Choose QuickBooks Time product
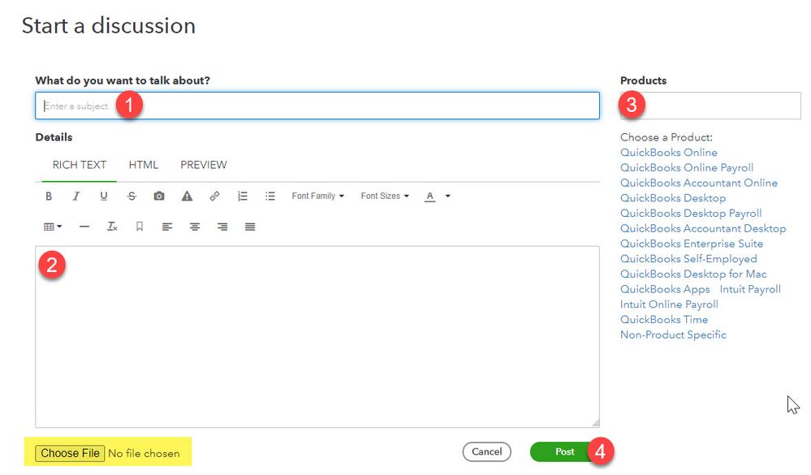The width and height of the screenshot is (811, 475). pyautogui.click(x=664, y=319)
